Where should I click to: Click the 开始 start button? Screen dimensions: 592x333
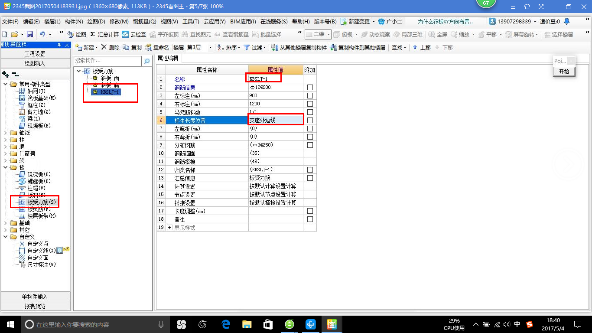[x=564, y=72]
